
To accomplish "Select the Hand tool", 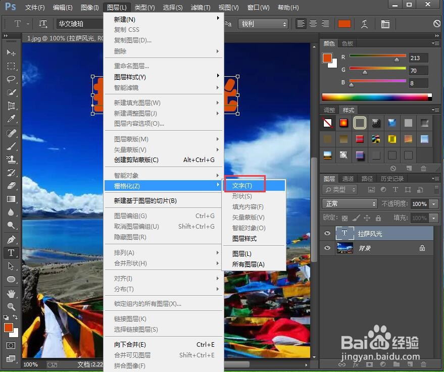I will click(11, 293).
